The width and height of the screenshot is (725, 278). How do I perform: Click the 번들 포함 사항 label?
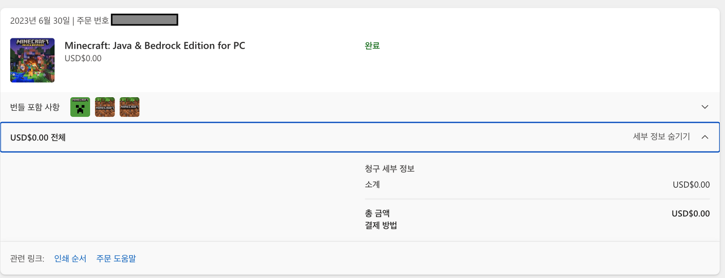tap(35, 107)
